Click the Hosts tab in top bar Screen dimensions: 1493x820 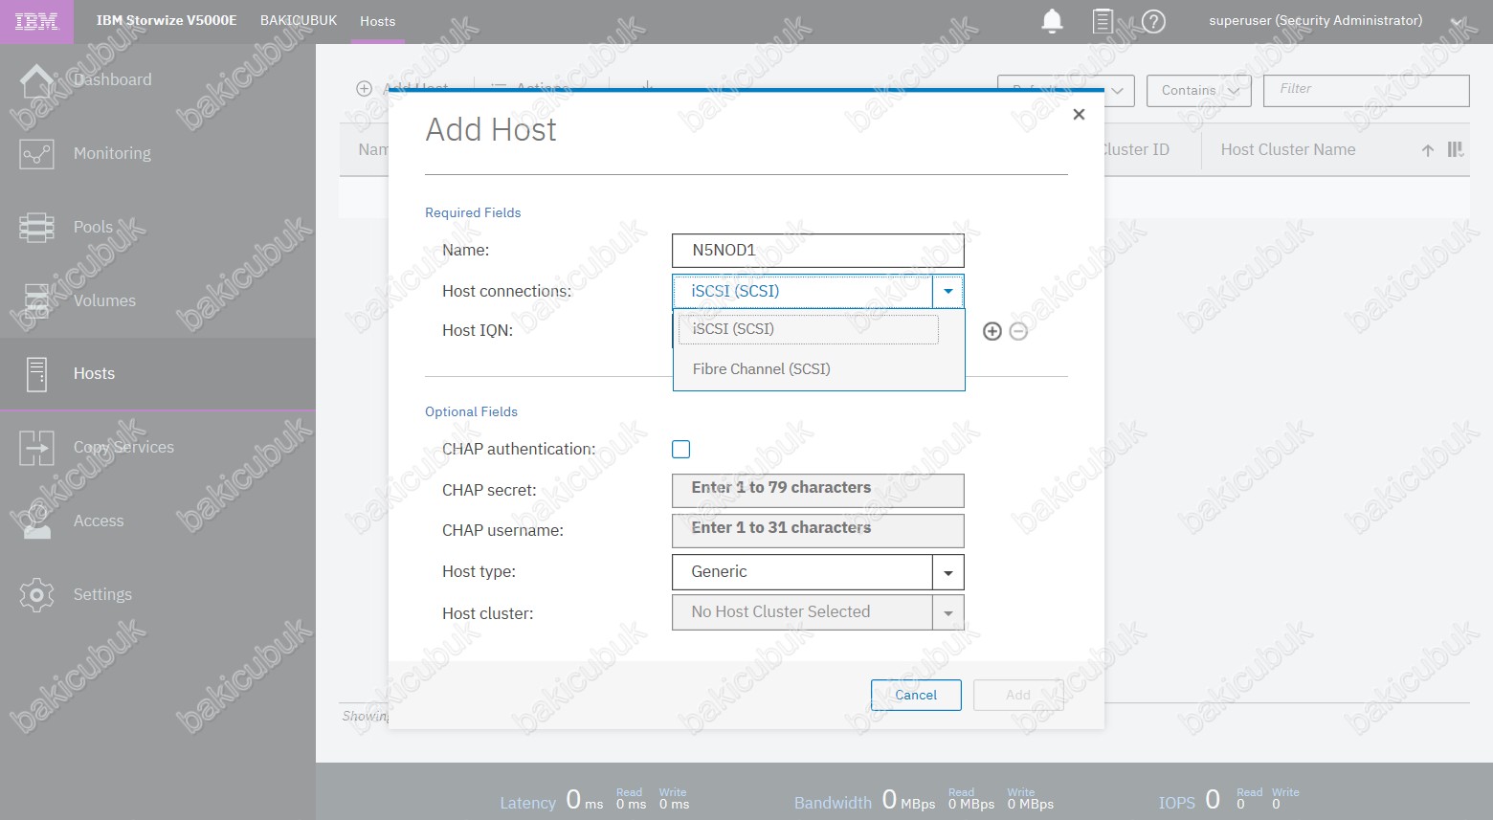[x=377, y=21]
